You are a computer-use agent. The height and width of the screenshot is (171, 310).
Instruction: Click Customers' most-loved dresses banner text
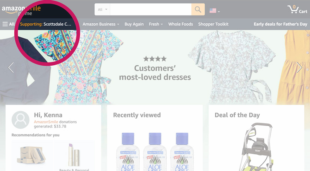155,73
